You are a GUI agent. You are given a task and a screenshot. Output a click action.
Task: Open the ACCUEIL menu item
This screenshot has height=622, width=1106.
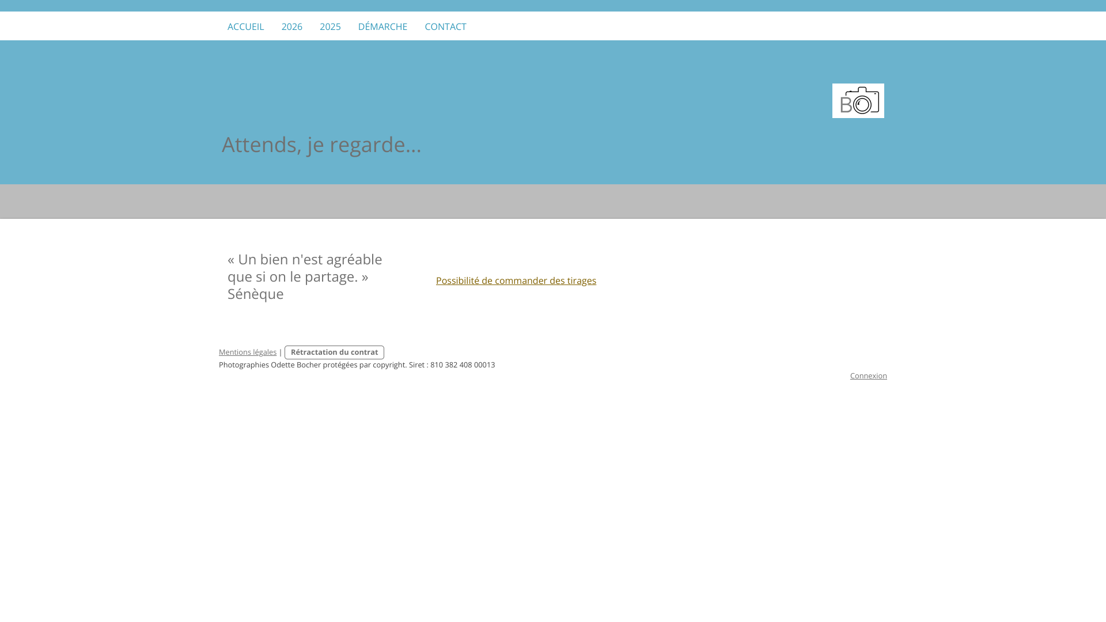pos(245,26)
